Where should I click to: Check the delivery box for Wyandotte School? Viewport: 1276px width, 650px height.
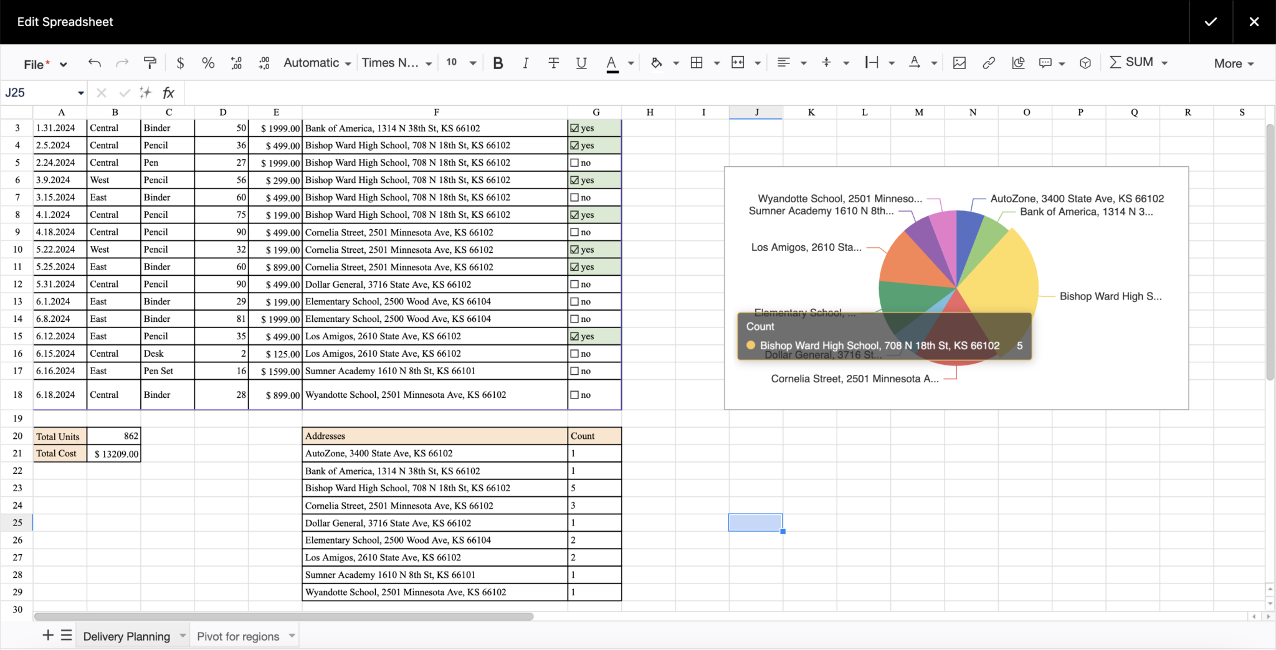[575, 394]
